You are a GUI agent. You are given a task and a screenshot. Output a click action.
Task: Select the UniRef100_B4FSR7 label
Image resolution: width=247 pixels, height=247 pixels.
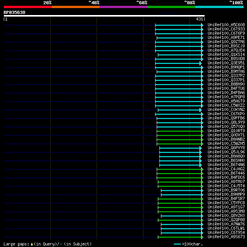pyautogui.click(x=226, y=199)
